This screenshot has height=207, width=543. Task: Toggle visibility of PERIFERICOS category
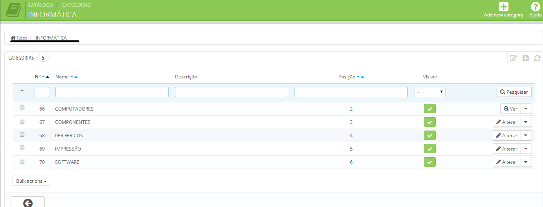430,136
